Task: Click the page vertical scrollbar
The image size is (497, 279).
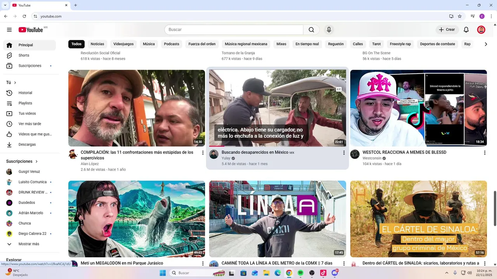Action: coord(495,208)
